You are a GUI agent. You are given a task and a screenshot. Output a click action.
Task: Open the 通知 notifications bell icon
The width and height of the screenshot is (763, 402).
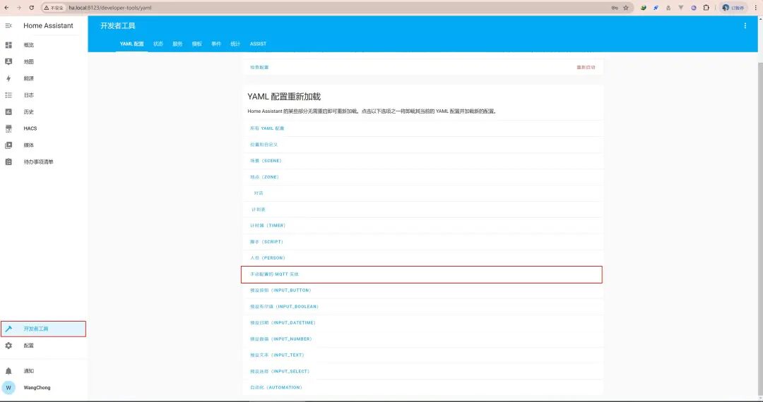pyautogui.click(x=8, y=371)
